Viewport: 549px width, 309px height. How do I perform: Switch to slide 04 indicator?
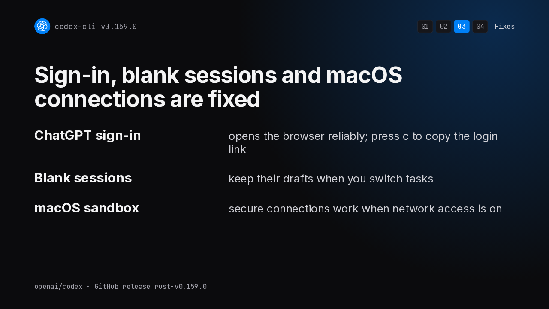point(480,27)
